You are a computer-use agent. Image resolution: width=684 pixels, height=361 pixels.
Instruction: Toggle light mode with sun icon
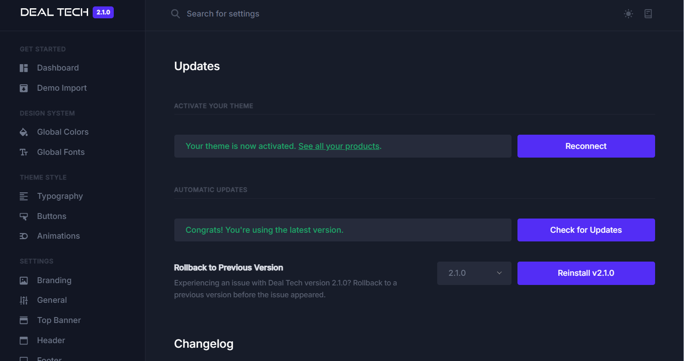coord(628,14)
